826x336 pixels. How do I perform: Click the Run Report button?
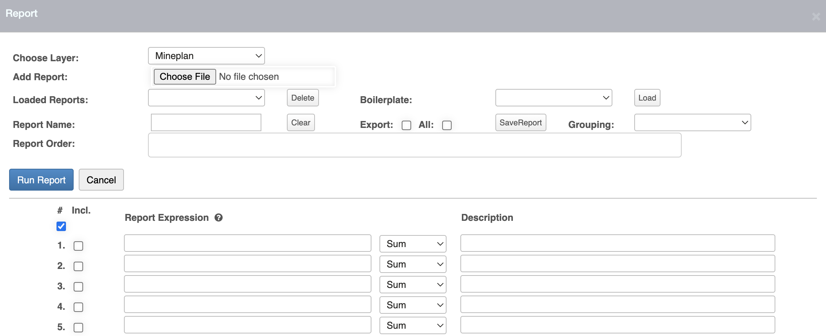[x=41, y=180]
